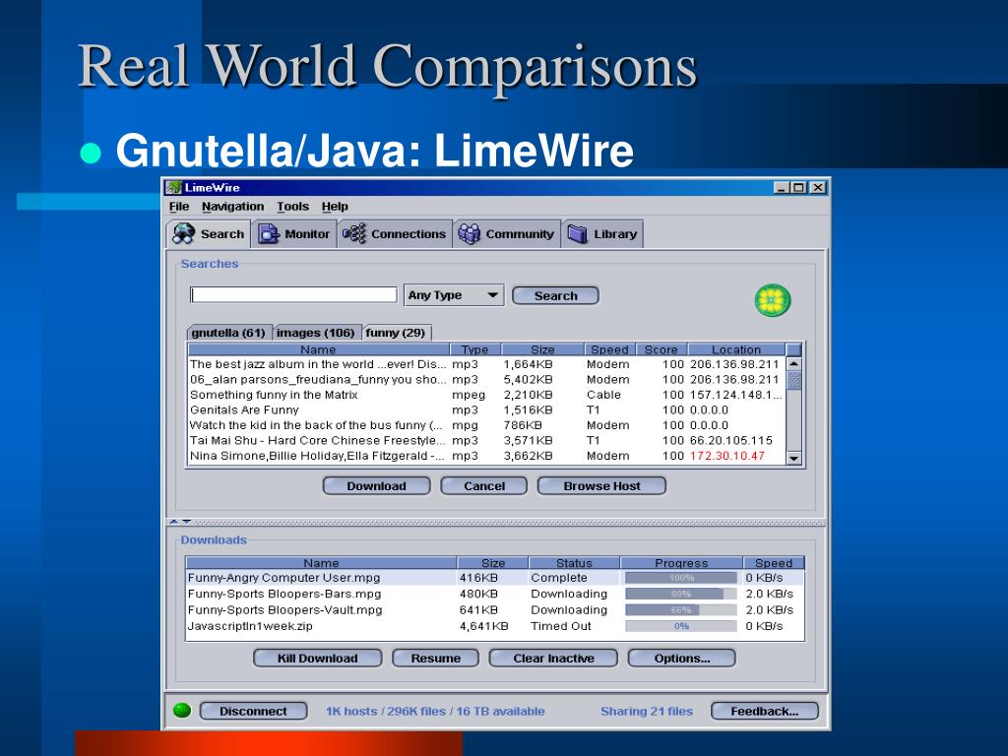
Task: Switch to the gnutella (61) results tab
Action: pos(228,333)
